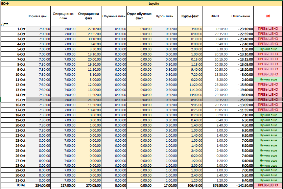This screenshot has width=283, height=189.
Task: Select the 6:30:00 deviation cell for 21-Oct
Action: 241,130
